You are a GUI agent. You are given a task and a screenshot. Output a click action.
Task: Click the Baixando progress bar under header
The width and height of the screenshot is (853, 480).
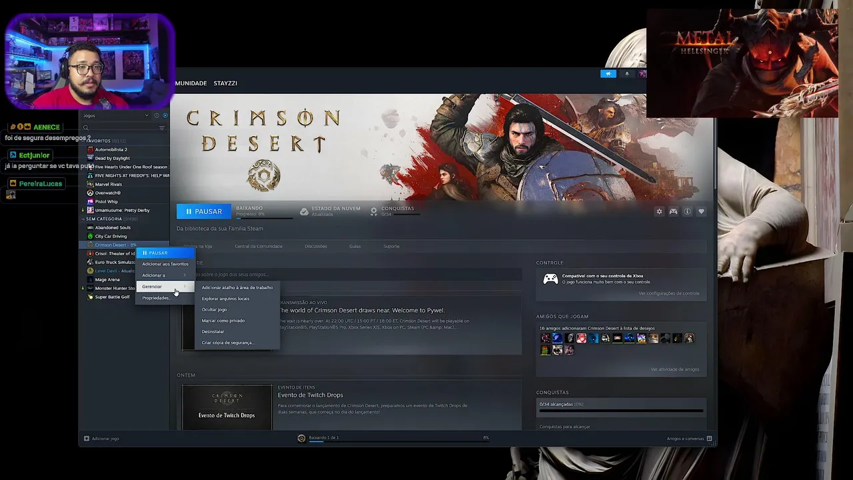[264, 218]
